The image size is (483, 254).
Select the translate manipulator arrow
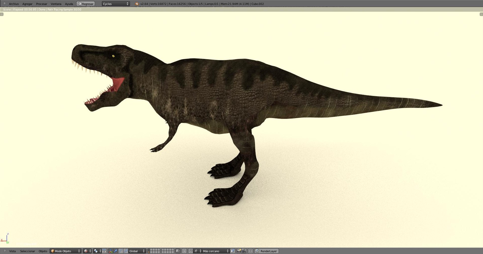click(x=115, y=251)
